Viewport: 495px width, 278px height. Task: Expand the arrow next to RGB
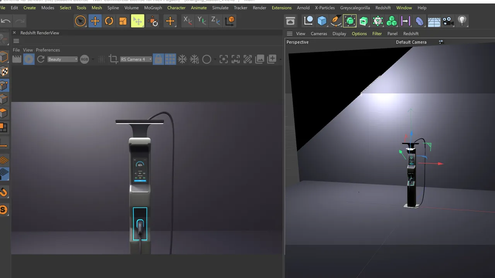(x=92, y=59)
